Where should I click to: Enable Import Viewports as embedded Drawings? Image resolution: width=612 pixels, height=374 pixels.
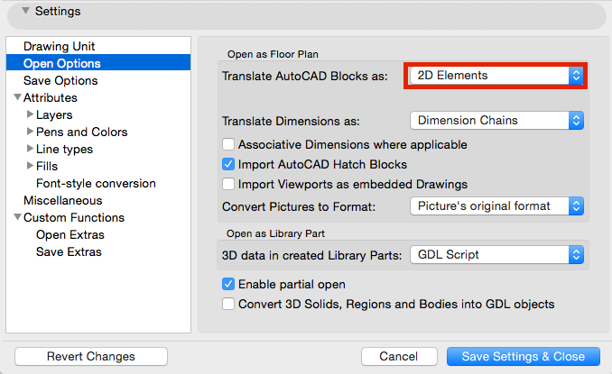pos(228,184)
